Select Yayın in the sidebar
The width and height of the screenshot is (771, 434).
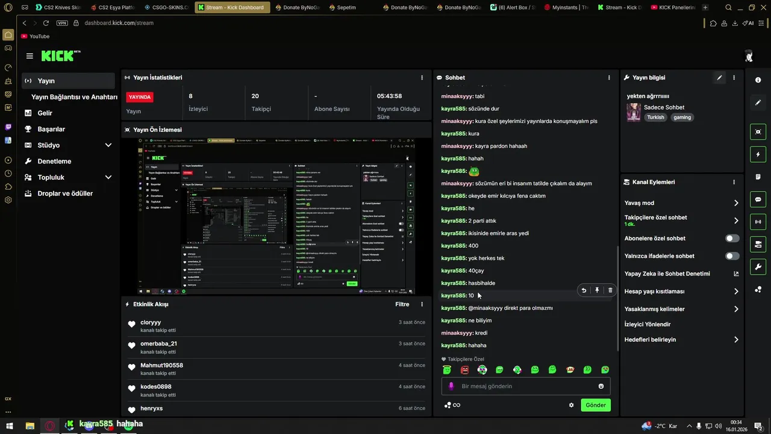click(68, 81)
